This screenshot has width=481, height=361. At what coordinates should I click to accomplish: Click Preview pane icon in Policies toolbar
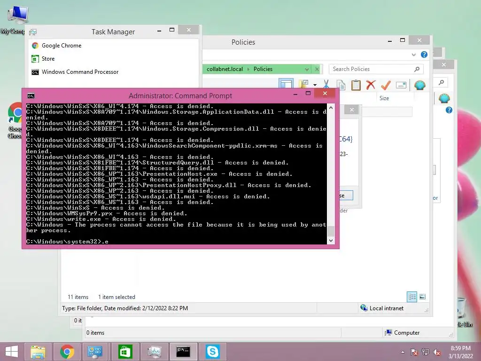[x=286, y=85]
